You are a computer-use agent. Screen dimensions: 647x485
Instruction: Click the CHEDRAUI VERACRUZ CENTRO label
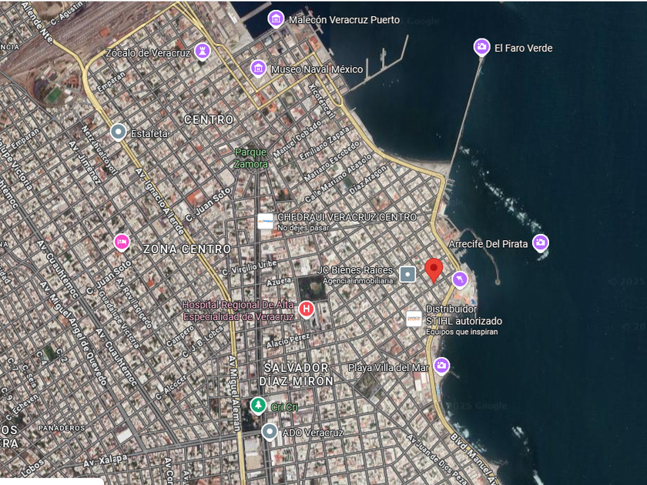pos(347,217)
